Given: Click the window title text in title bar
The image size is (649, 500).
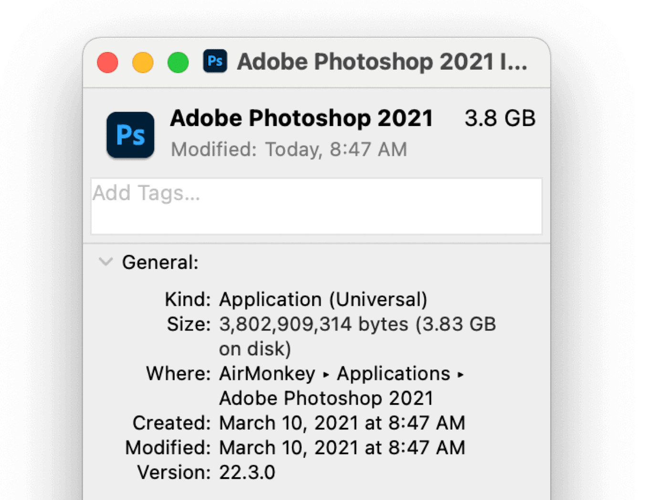Looking at the screenshot, I should click(x=382, y=62).
